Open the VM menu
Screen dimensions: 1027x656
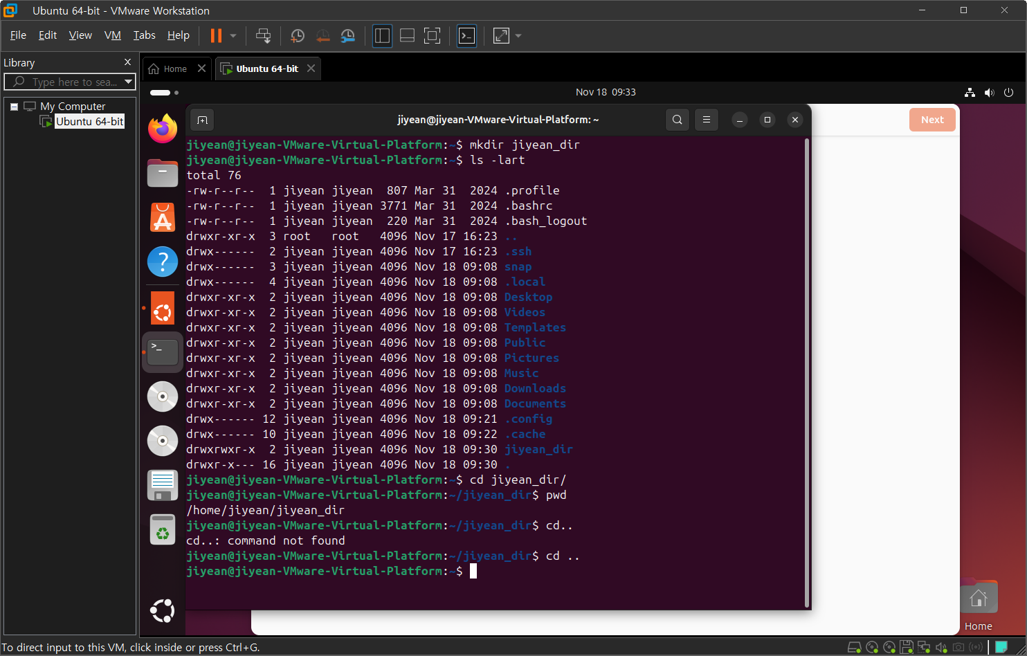[x=113, y=35]
